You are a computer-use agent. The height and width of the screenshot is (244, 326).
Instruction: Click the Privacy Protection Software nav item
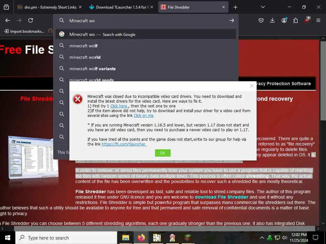tap(284, 84)
